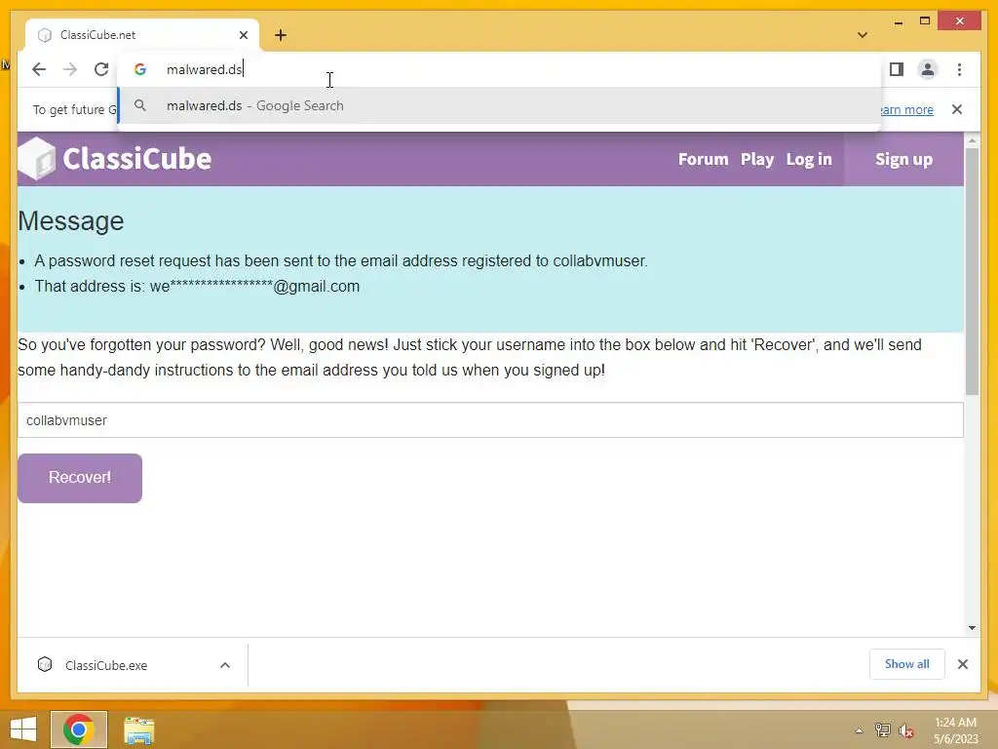Close the downloads bar
This screenshot has width=998, height=749.
click(x=962, y=664)
